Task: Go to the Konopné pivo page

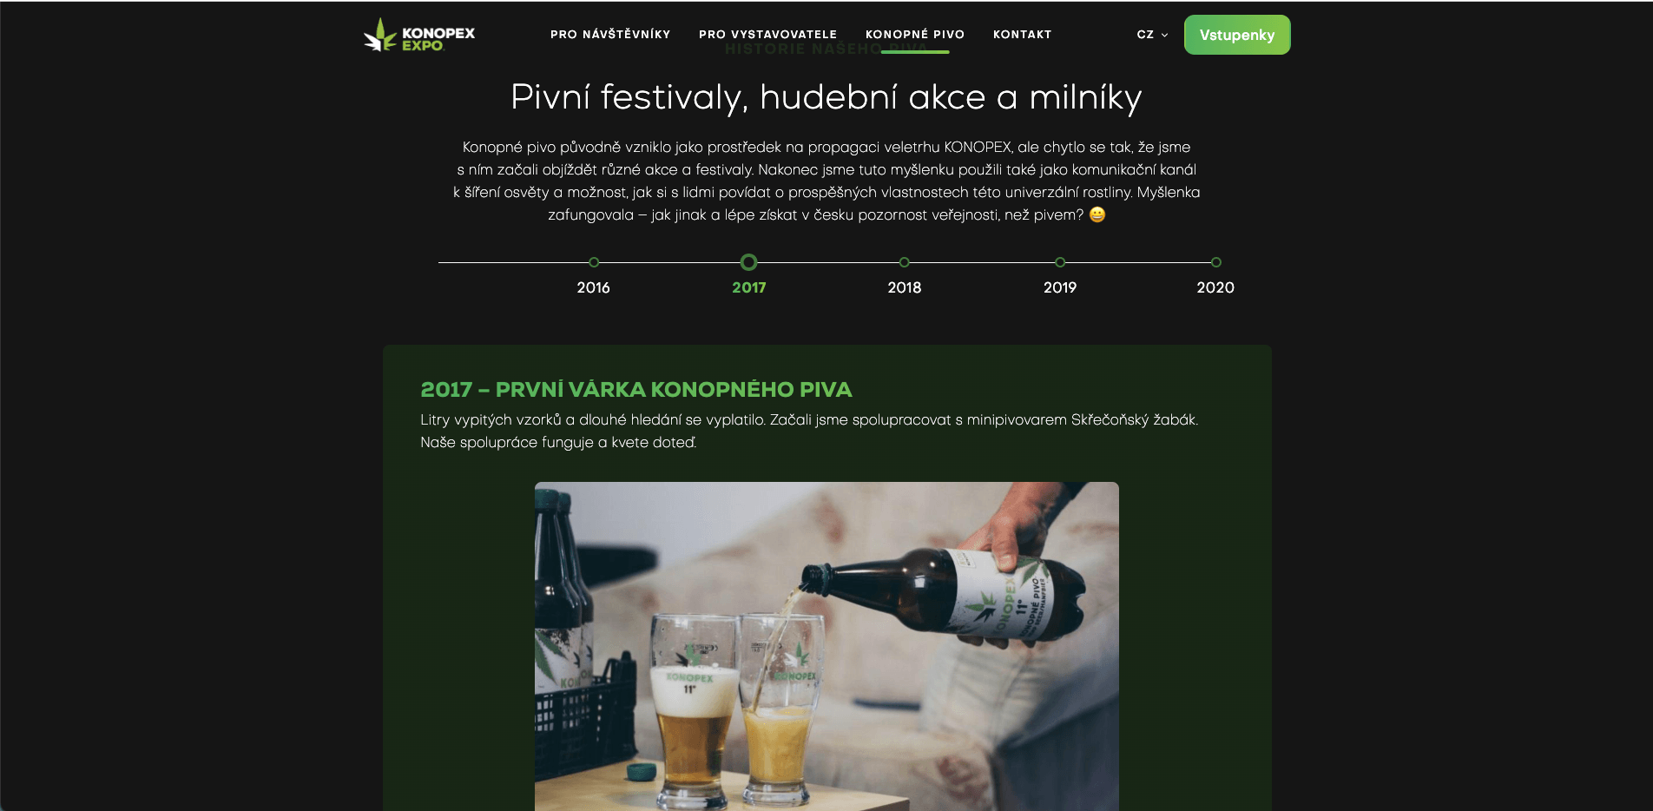Action: [915, 35]
